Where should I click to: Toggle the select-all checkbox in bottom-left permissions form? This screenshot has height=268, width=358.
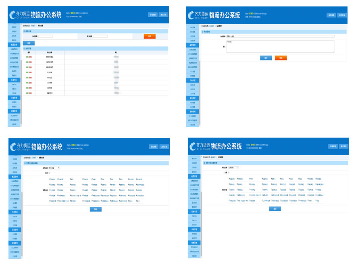(50, 172)
